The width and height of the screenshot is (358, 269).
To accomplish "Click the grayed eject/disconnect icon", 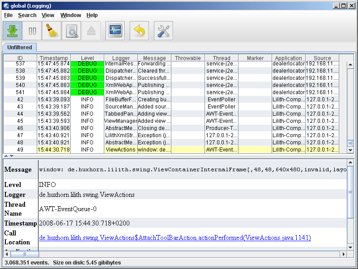I will [90, 31].
